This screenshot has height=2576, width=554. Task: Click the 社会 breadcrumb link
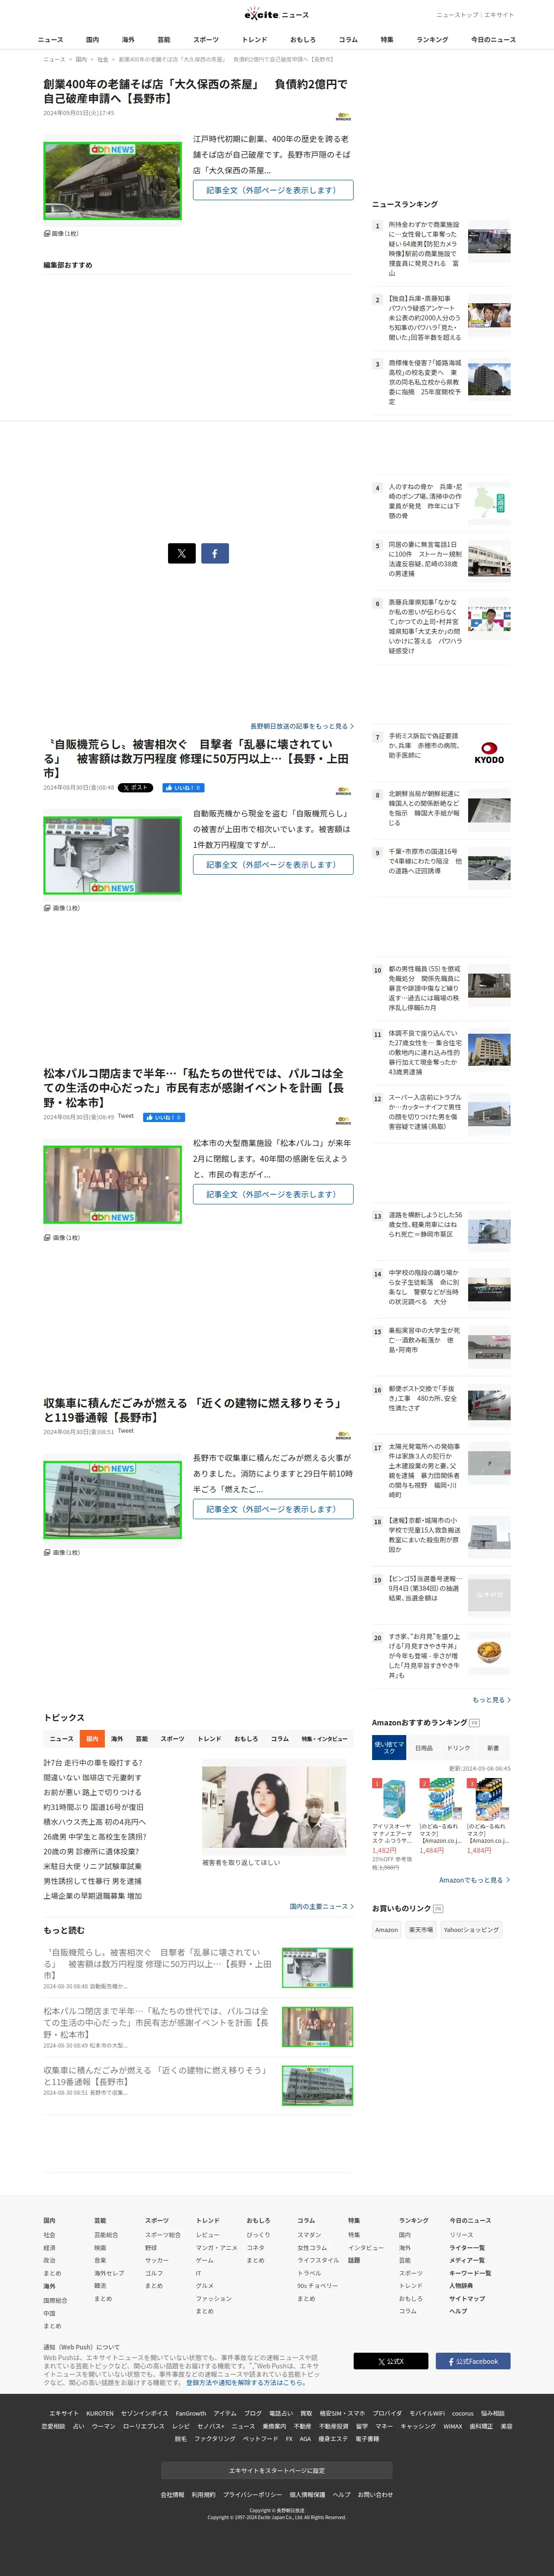click(103, 60)
